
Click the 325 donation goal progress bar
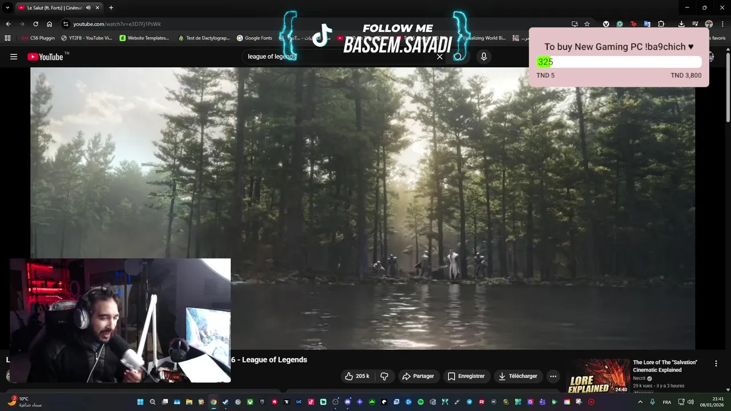pyautogui.click(x=619, y=62)
